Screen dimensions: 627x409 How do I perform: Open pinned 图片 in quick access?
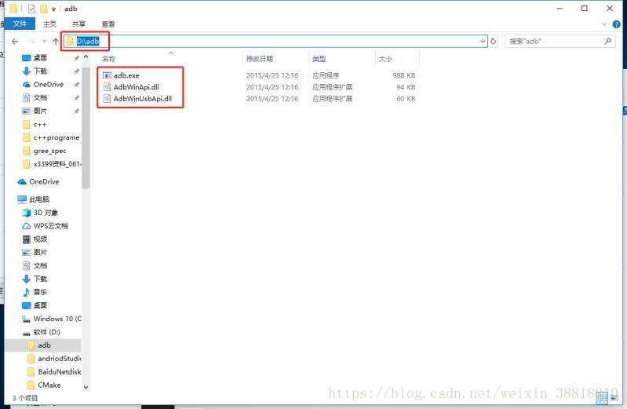pyautogui.click(x=40, y=111)
